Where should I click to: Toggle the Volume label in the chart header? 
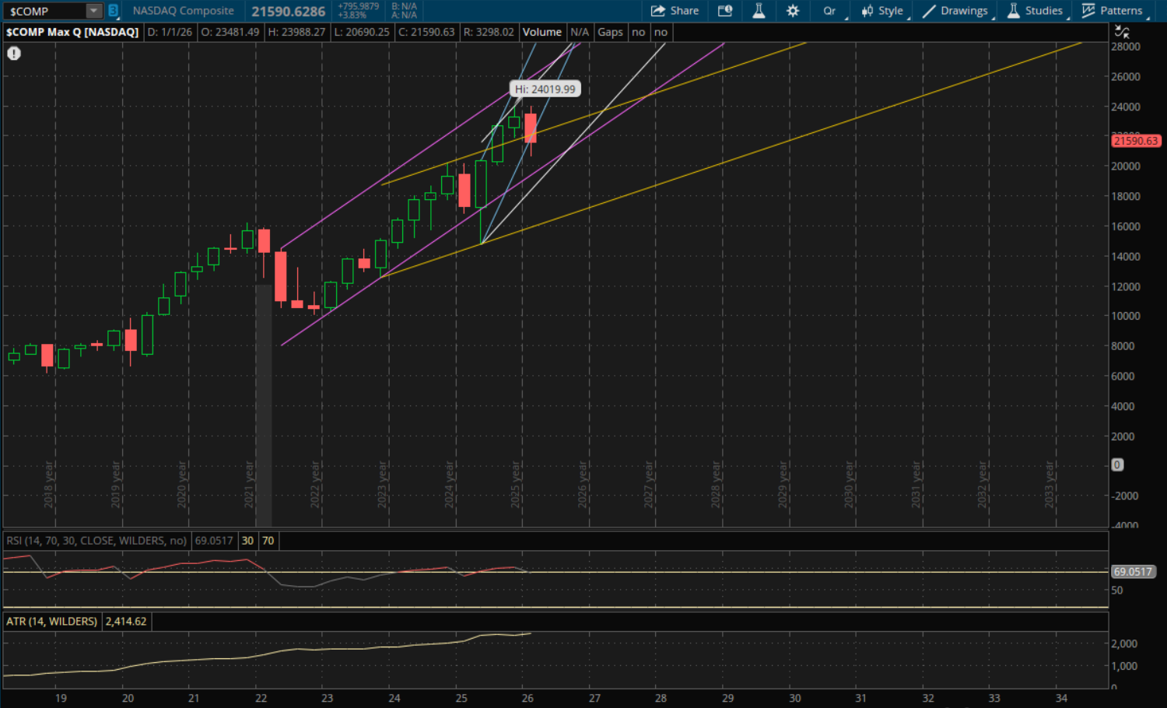click(541, 32)
